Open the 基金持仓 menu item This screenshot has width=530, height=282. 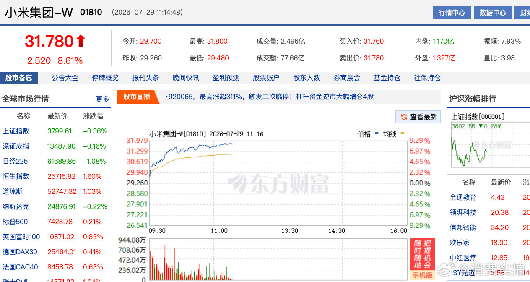(387, 78)
